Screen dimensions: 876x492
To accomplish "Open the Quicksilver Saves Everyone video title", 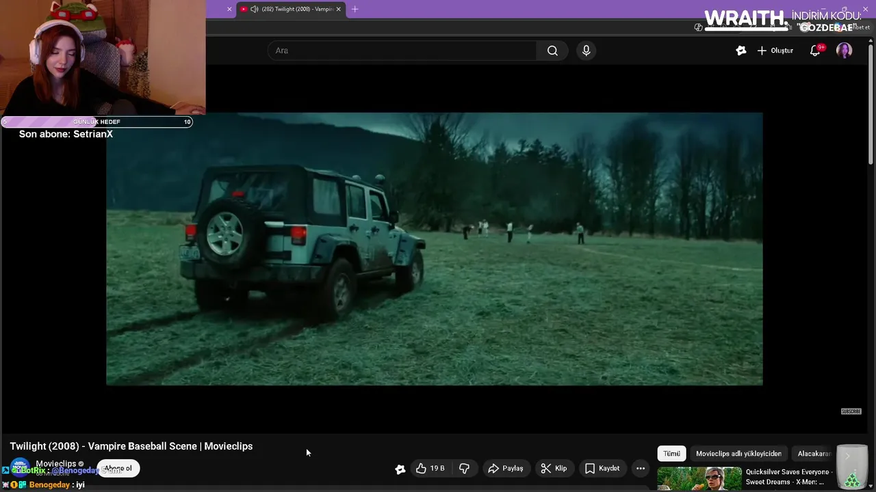I will tap(788, 477).
